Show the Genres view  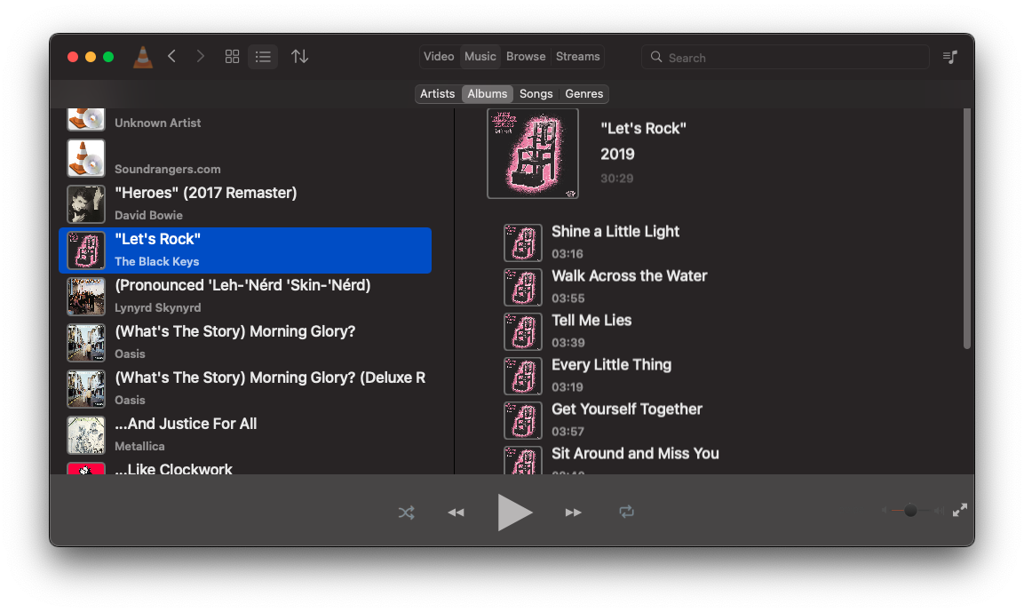[583, 94]
